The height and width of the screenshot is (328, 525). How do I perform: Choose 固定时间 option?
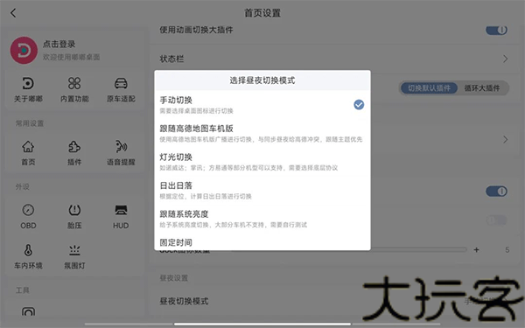[262, 242]
